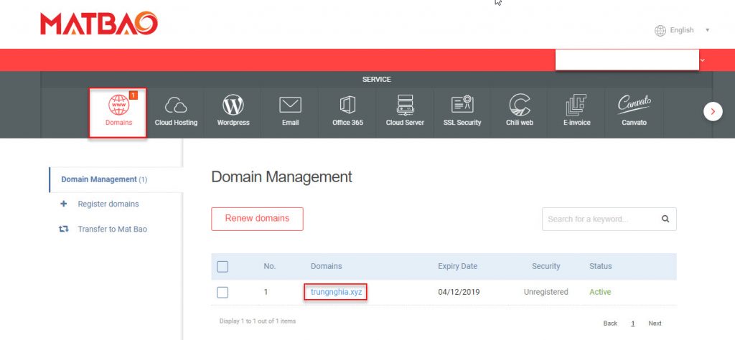Click the transfer arrows icon beside Transfer to Mat Bao
Screen dimensions: 735x340
click(x=63, y=229)
